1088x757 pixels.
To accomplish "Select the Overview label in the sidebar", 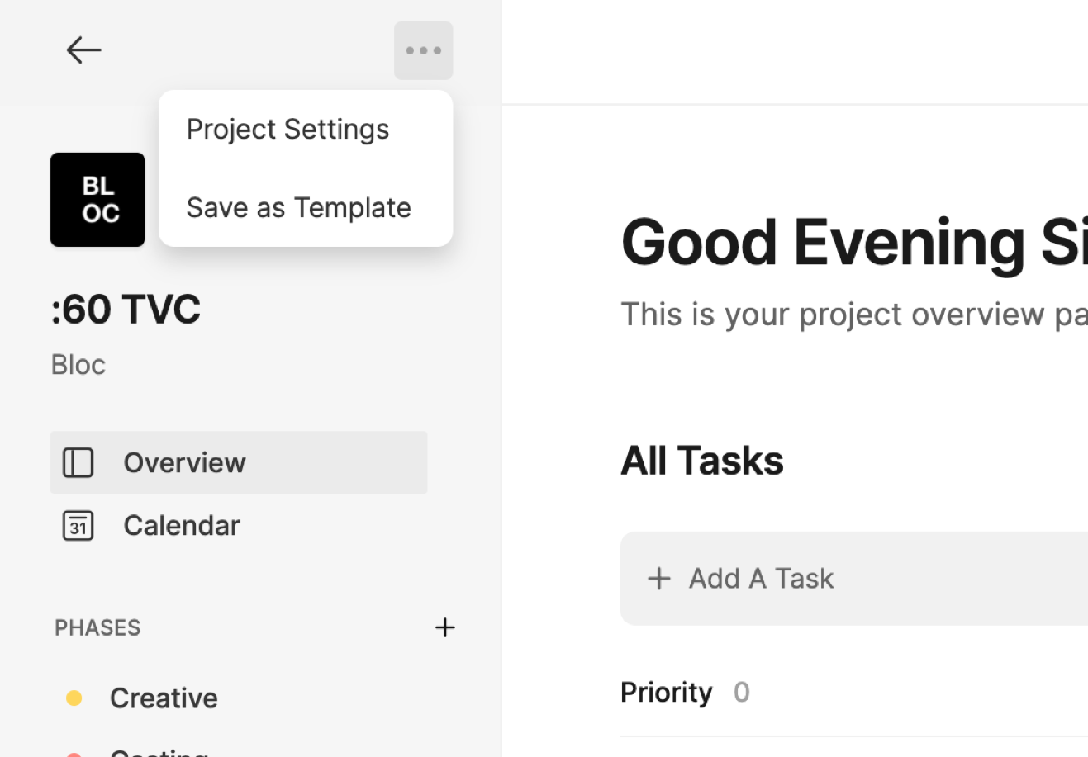I will click(x=184, y=462).
